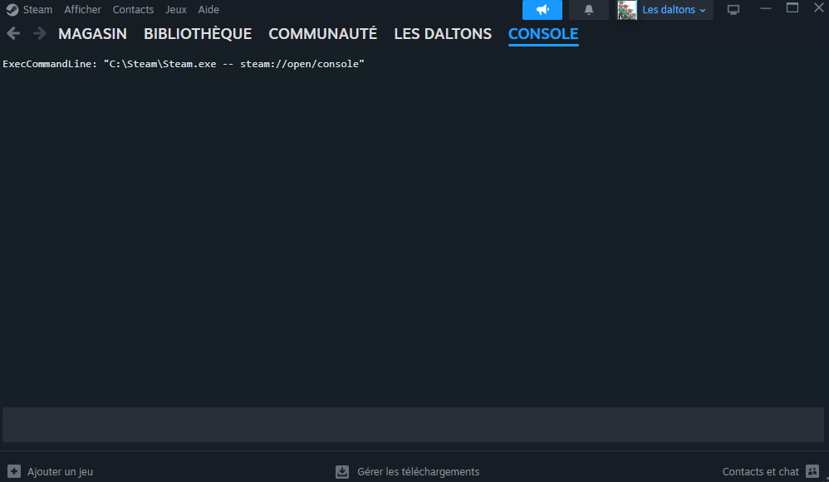This screenshot has width=829, height=482.
Task: Expand the Les daltons account dropdown
Action: point(674,10)
